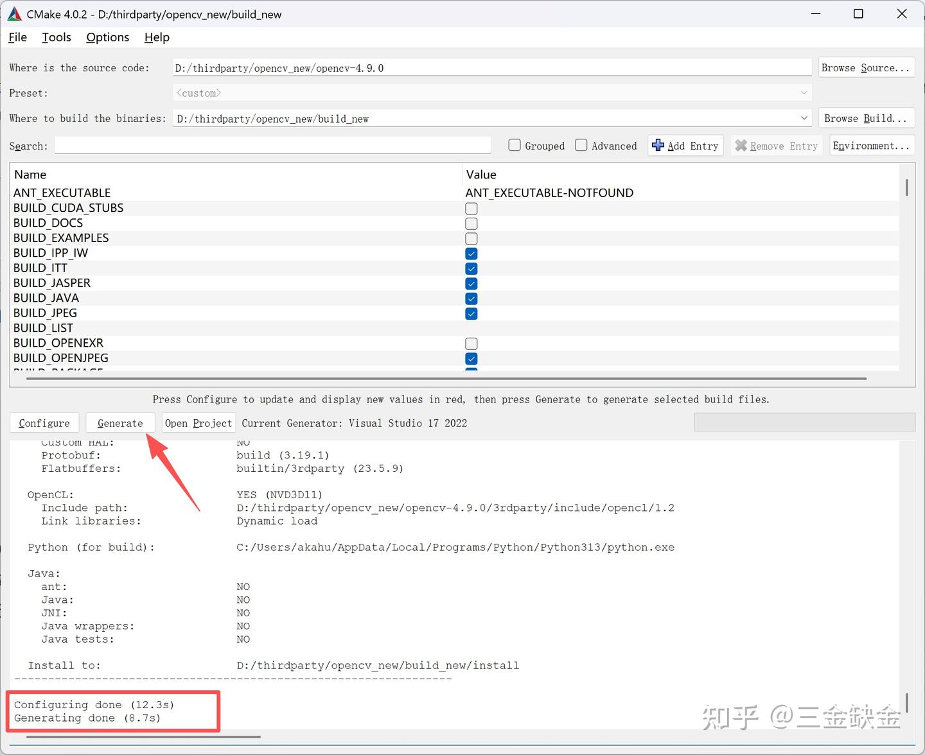Open the Options menu
Image resolution: width=925 pixels, height=755 pixels.
107,37
